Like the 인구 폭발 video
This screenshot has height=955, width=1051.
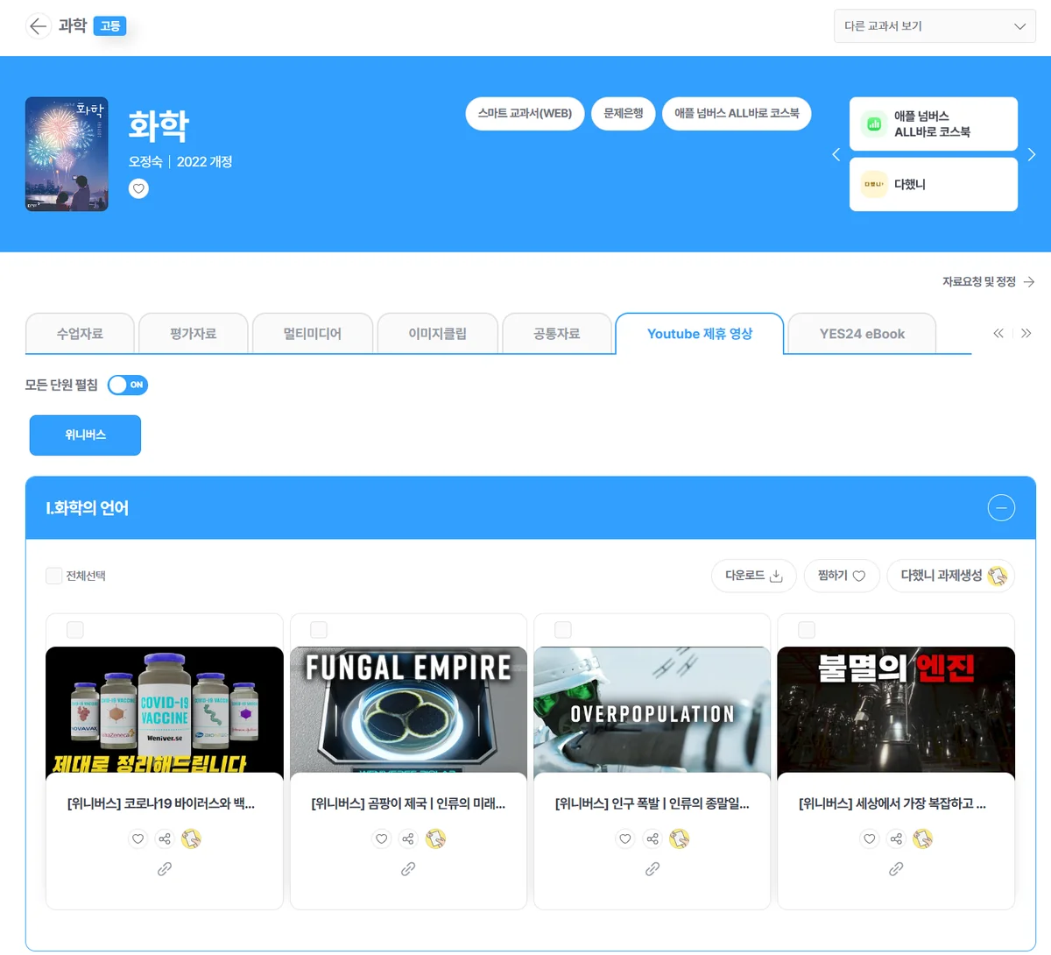(625, 838)
